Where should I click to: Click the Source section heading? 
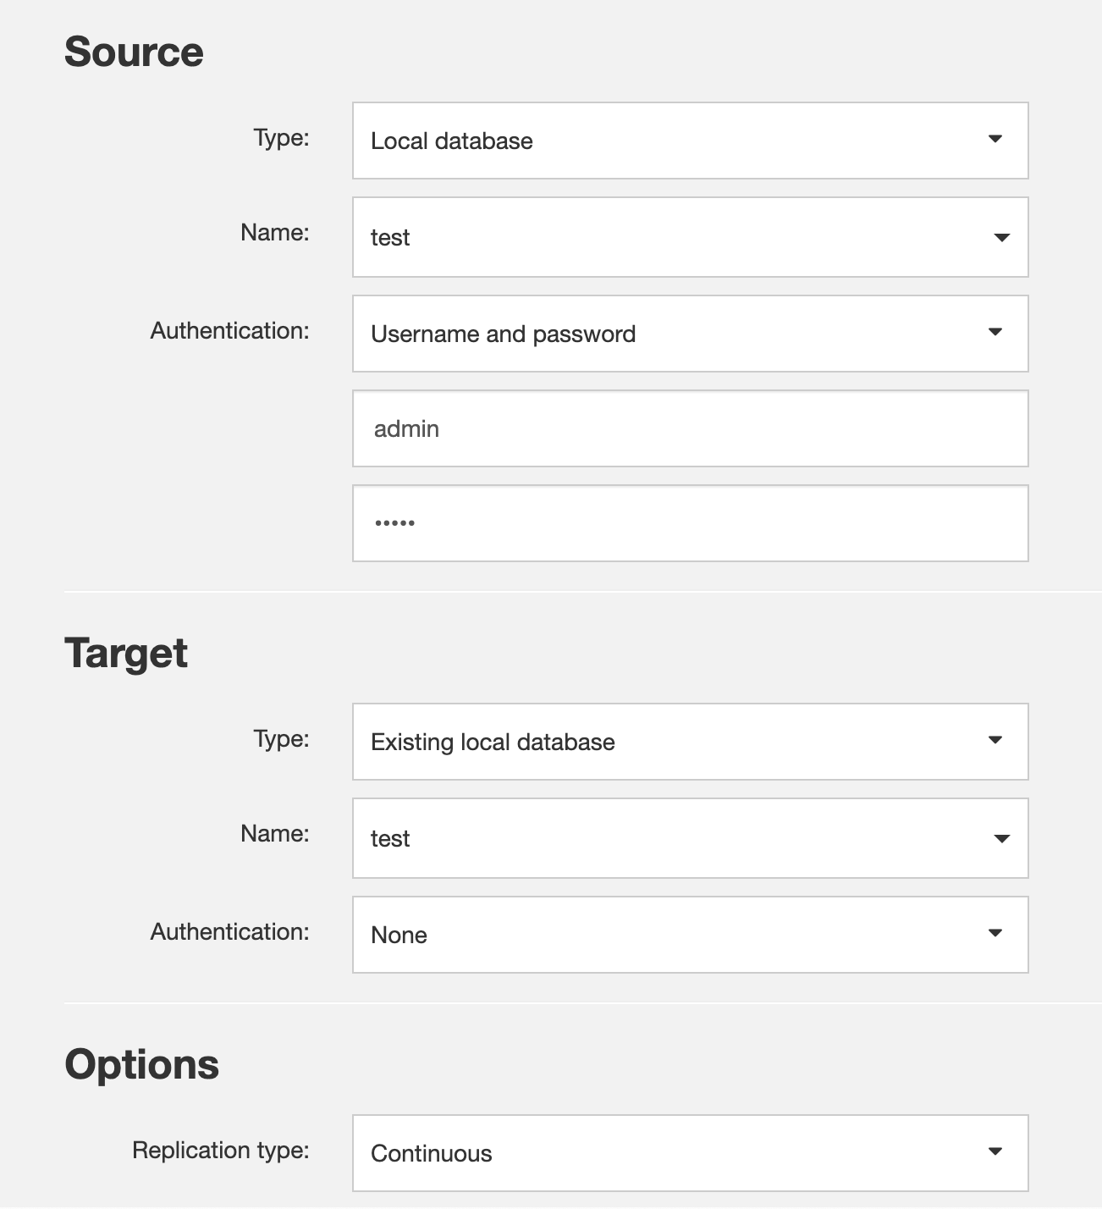[135, 51]
